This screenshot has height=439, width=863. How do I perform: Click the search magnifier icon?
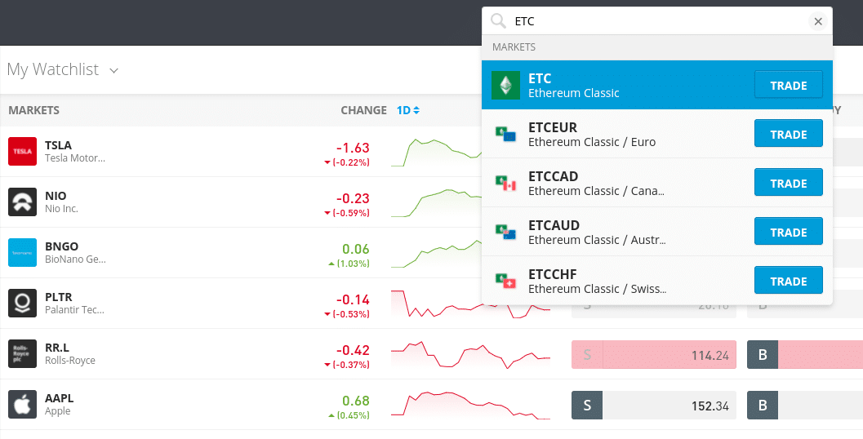click(498, 21)
